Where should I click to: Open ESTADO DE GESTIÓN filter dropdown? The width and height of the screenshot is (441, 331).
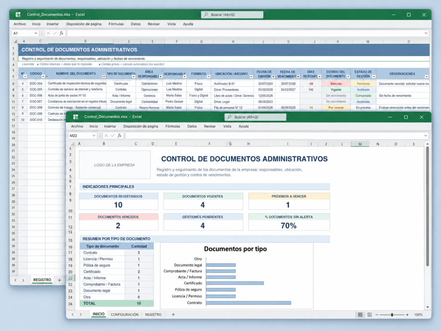[374, 77]
